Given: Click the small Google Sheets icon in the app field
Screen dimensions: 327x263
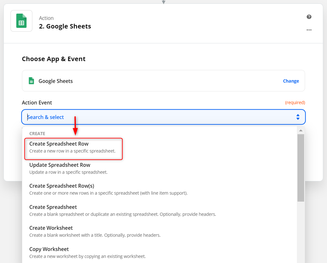Looking at the screenshot, I should click(x=31, y=81).
